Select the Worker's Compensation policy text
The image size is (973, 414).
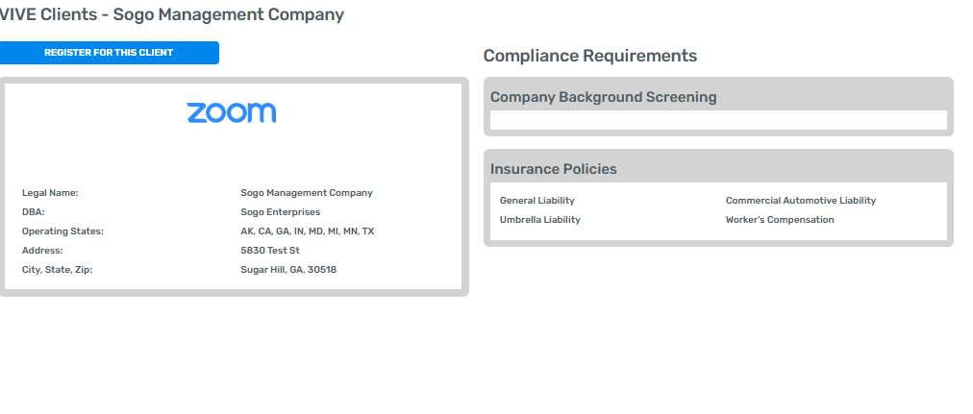pyautogui.click(x=780, y=220)
